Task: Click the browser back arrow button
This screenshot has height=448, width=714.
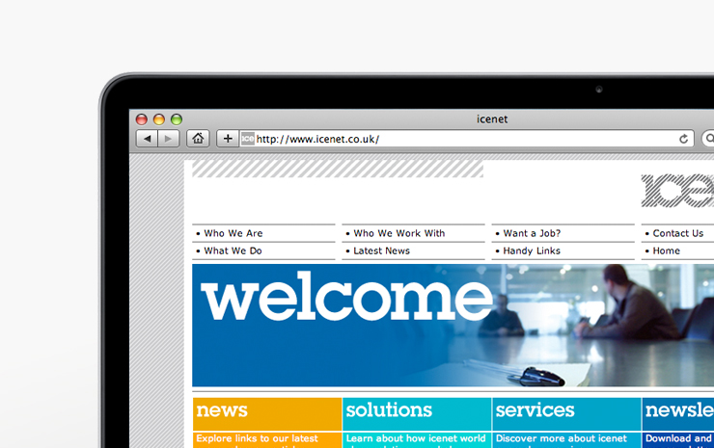Action: point(147,139)
